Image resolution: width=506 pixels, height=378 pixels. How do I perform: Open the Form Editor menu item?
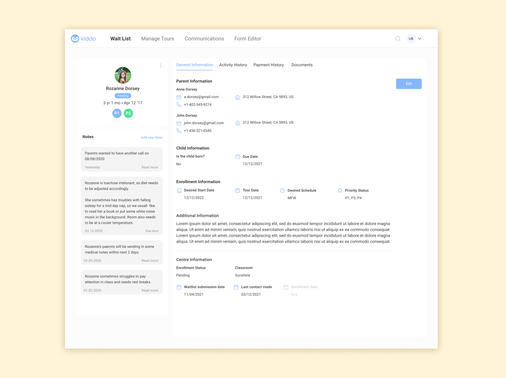(248, 38)
